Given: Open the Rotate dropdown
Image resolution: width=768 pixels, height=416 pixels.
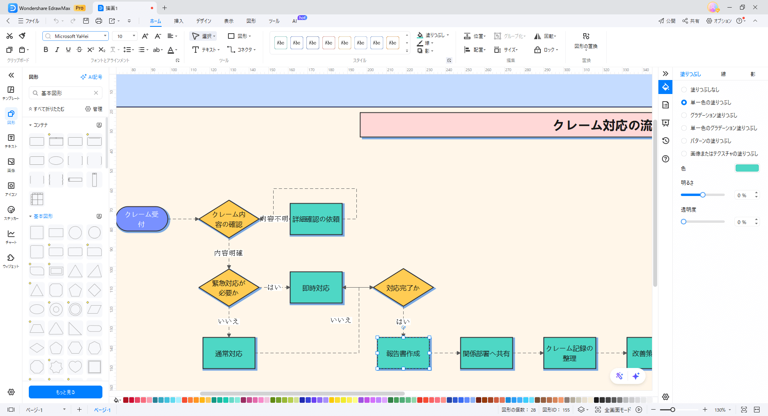Looking at the screenshot, I should tap(545, 36).
